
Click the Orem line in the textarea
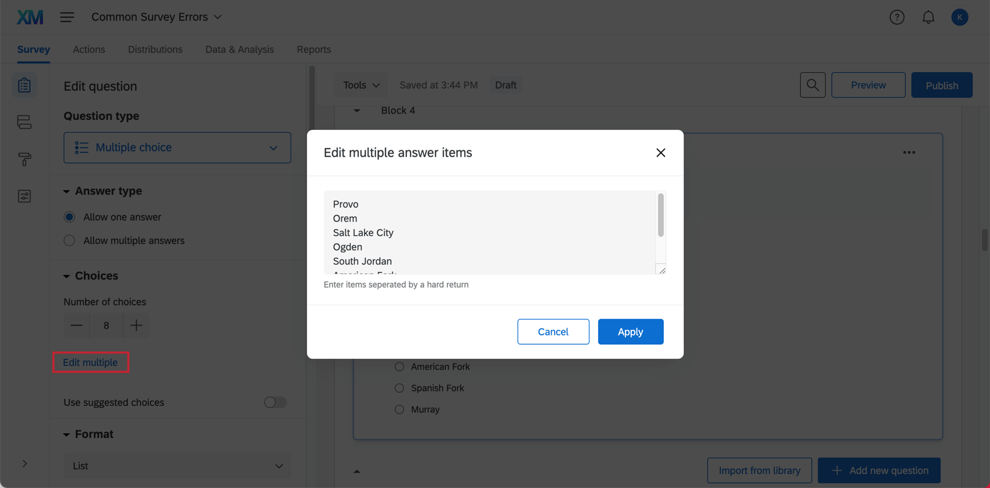click(345, 219)
